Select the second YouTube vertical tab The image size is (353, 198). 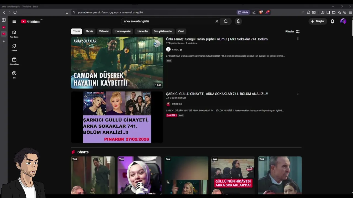pyautogui.click(x=4, y=34)
